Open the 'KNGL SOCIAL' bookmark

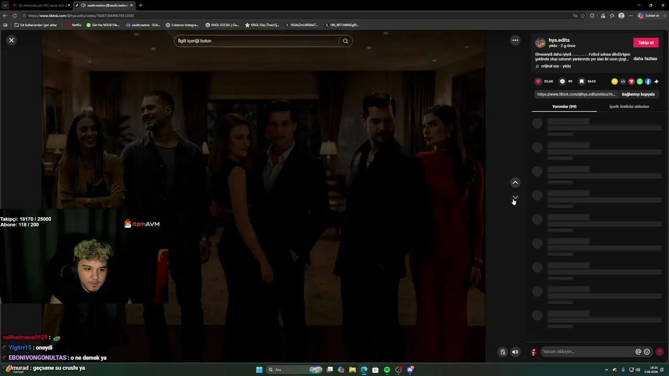[222, 25]
